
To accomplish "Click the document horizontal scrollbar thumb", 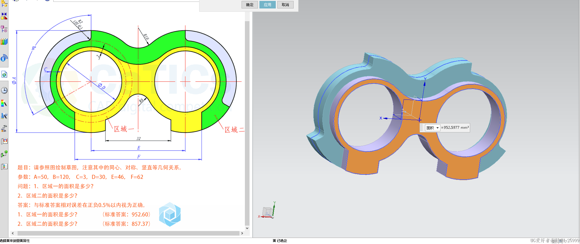I will [128, 233].
